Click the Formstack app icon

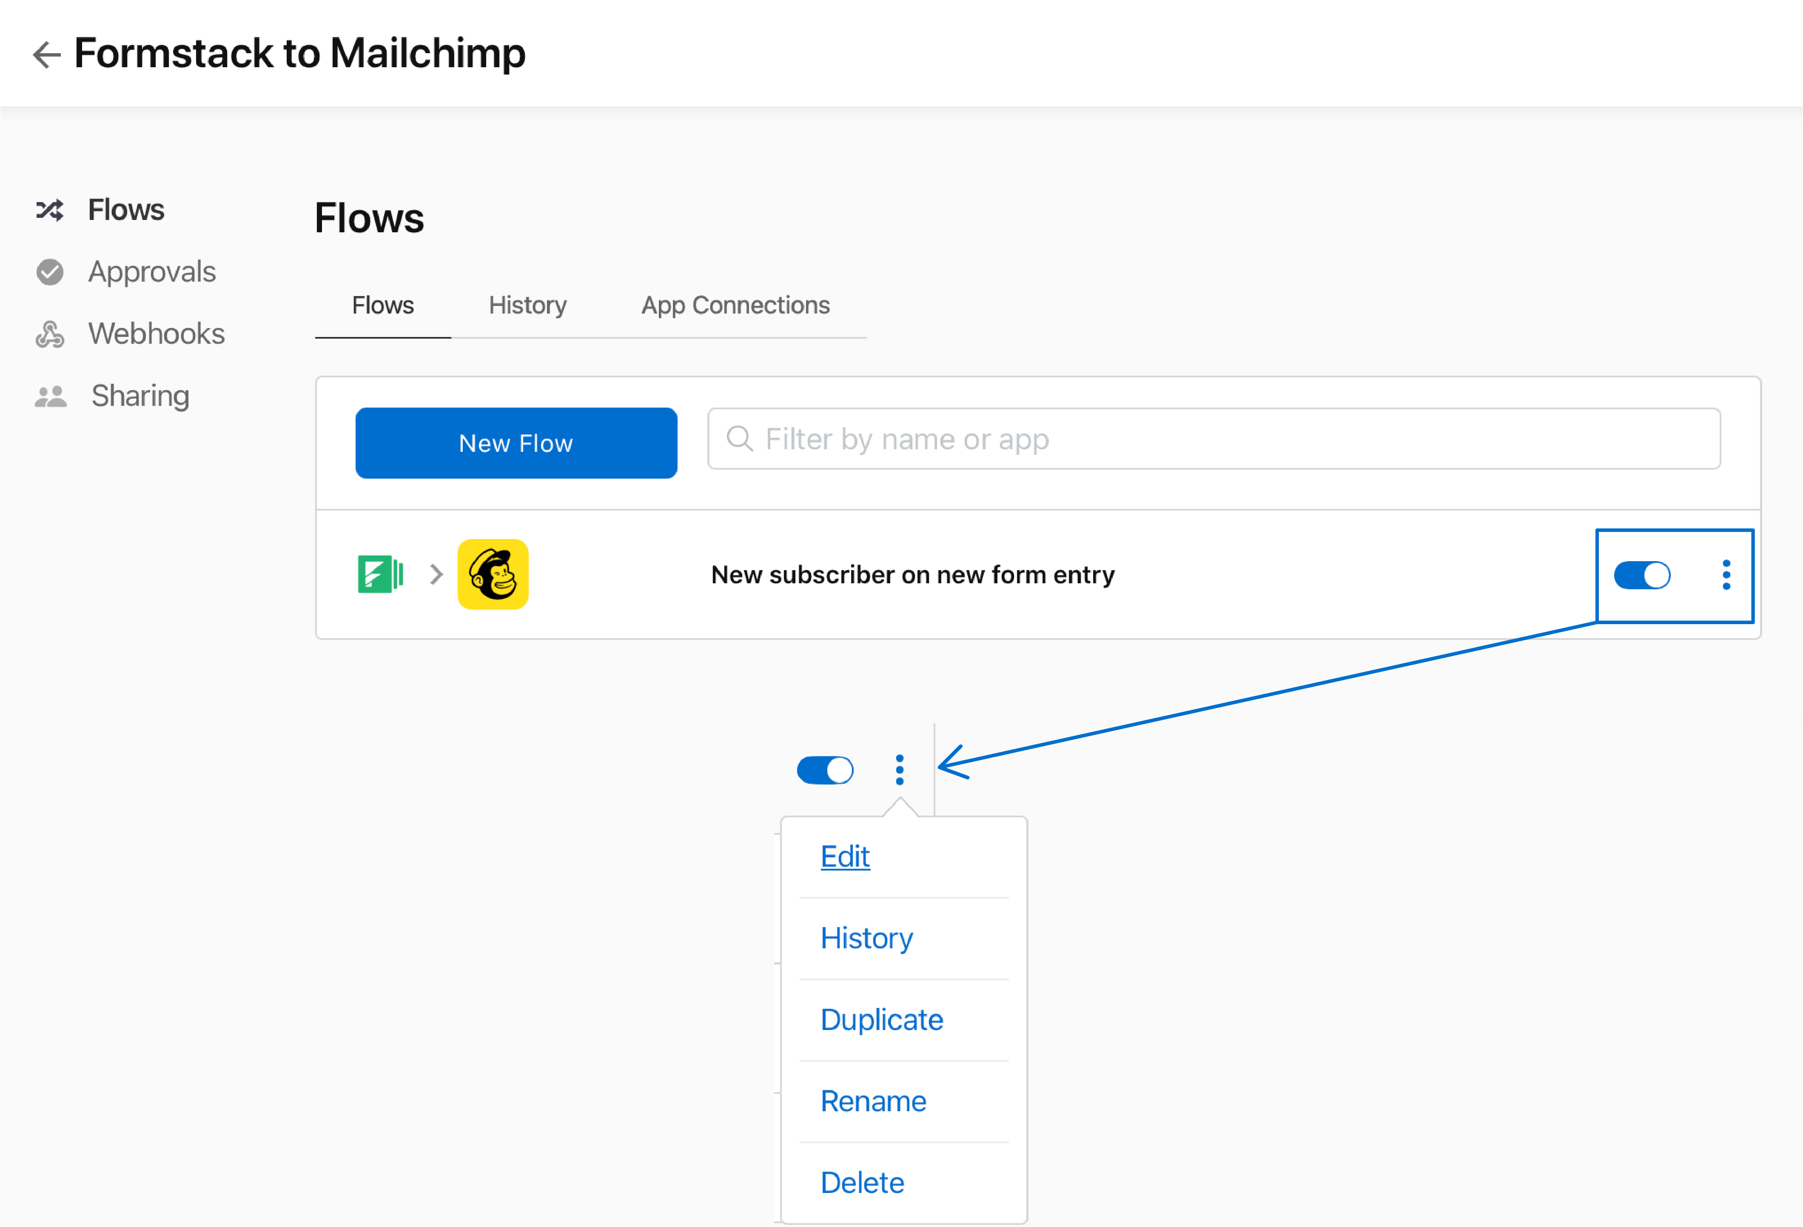tap(380, 574)
